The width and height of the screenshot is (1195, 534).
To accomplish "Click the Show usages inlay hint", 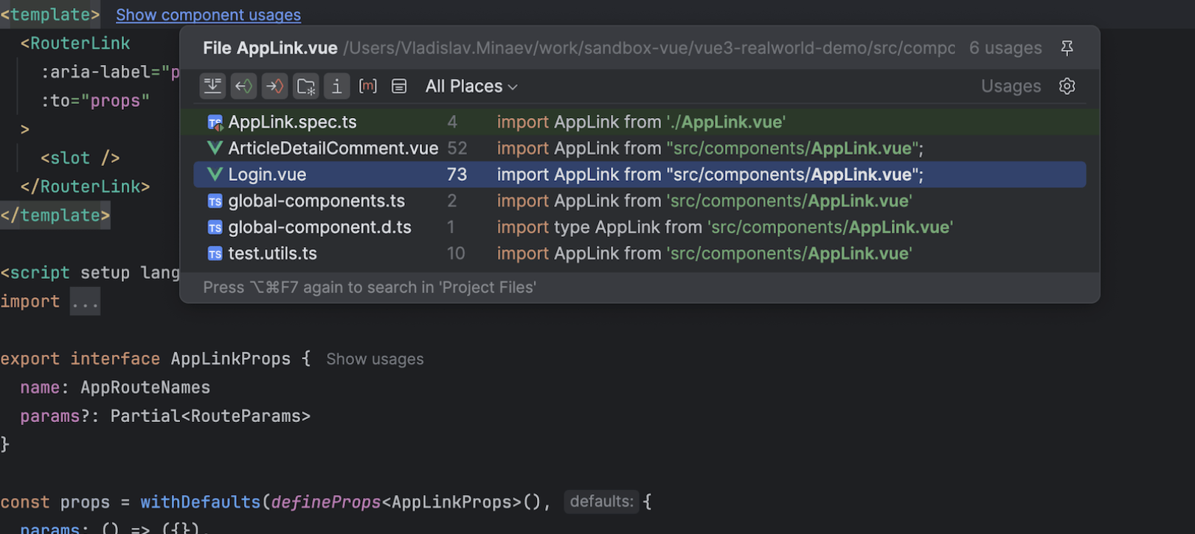I will click(x=375, y=359).
